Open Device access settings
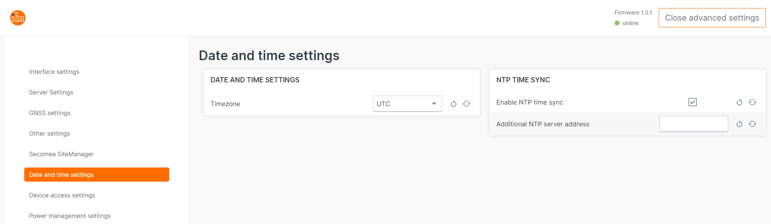This screenshot has width=771, height=224. tap(62, 195)
